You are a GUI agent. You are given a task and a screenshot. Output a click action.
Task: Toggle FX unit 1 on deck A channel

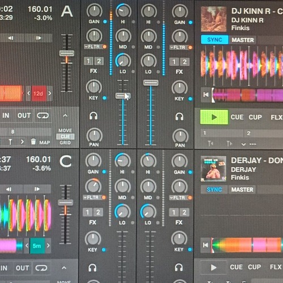(88, 61)
